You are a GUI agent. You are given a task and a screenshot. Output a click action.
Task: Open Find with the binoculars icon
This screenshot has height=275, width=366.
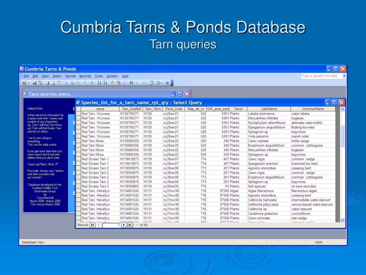[x=131, y=83]
